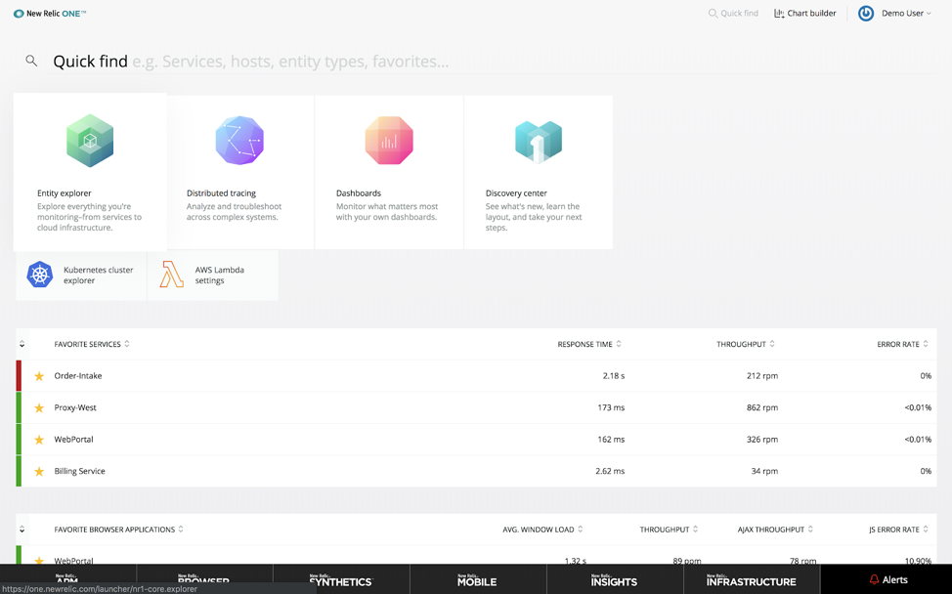Viewport: 952px width, 594px height.
Task: Click the AWS Lambda icon
Action: pyautogui.click(x=172, y=275)
